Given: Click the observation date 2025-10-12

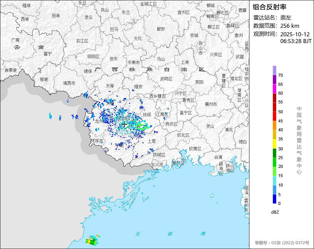Looking at the screenshot, I should [295, 34].
